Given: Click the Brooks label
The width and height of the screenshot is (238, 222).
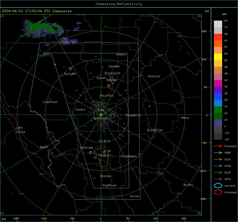Looking at the screenshot, I should [188, 185].
